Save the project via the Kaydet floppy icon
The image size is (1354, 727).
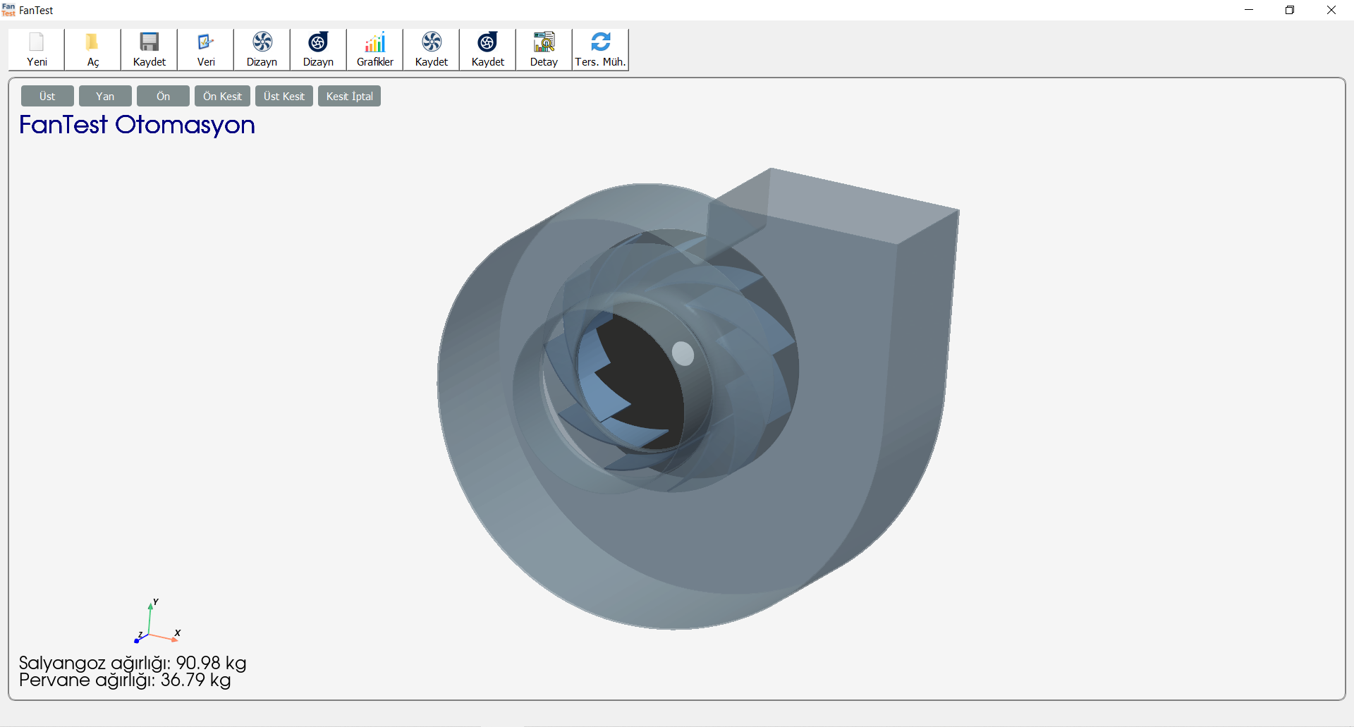148,49
